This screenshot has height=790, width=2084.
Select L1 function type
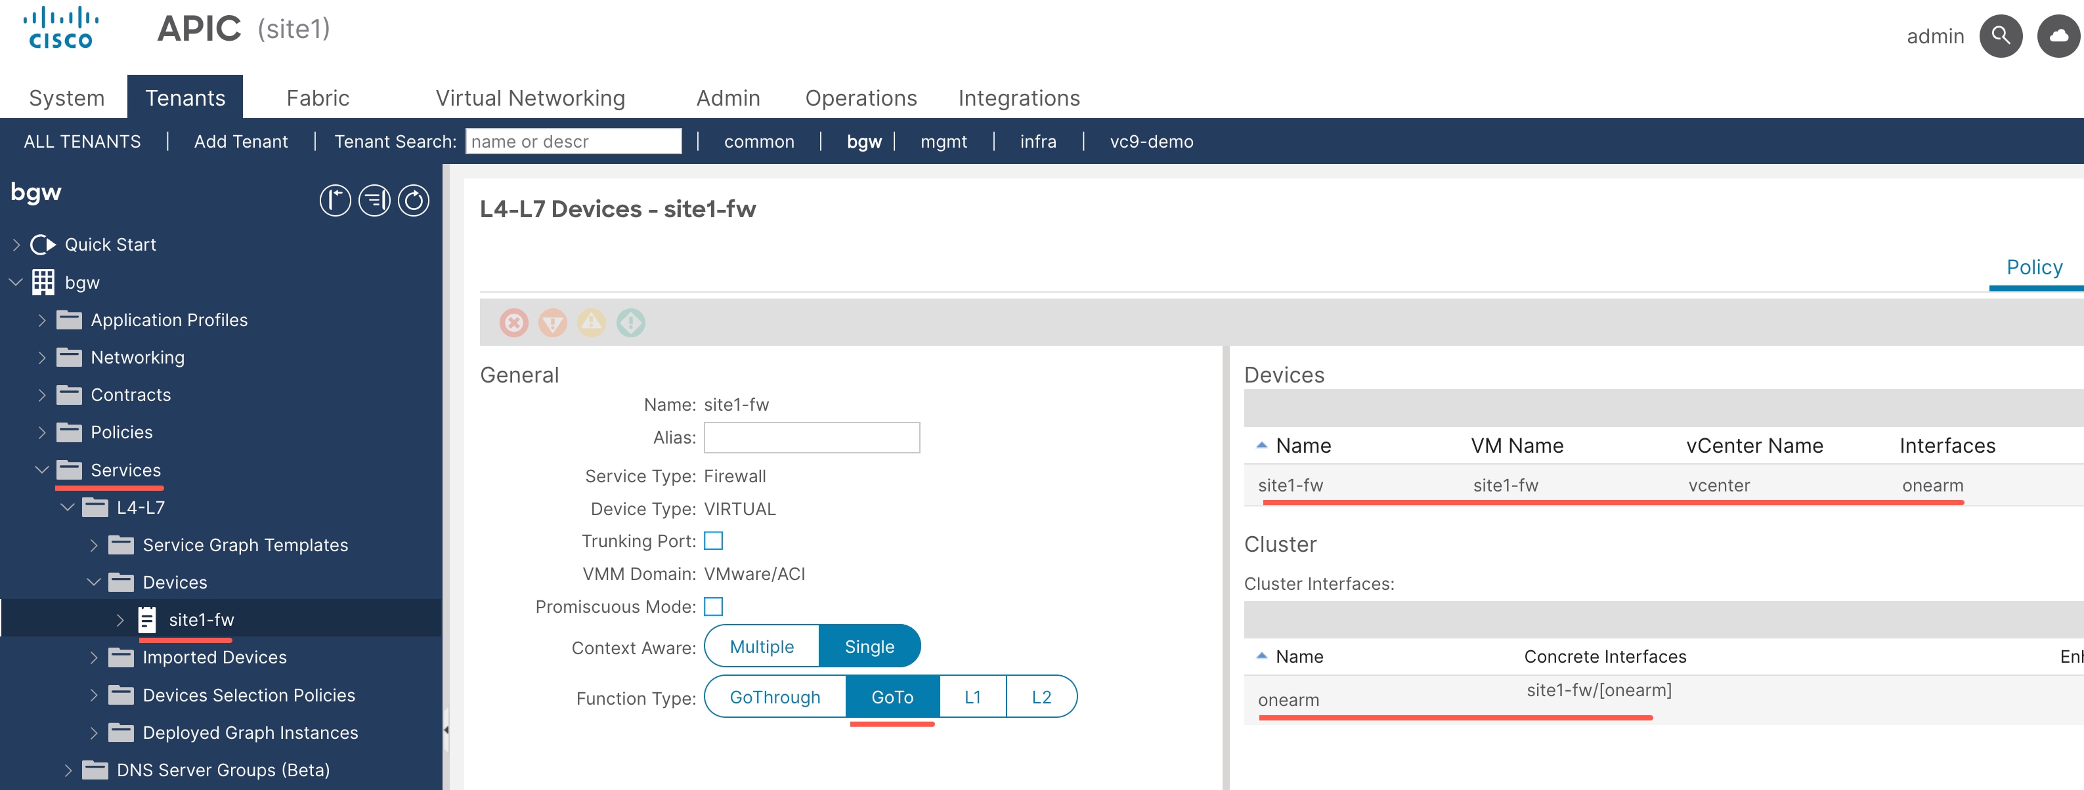[x=973, y=697]
